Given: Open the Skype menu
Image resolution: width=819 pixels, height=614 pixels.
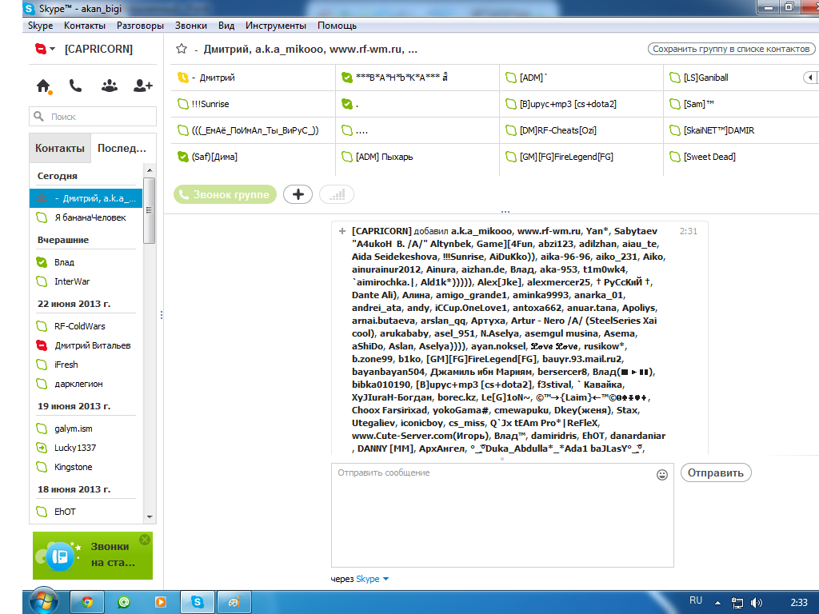Looking at the screenshot, I should click(40, 26).
